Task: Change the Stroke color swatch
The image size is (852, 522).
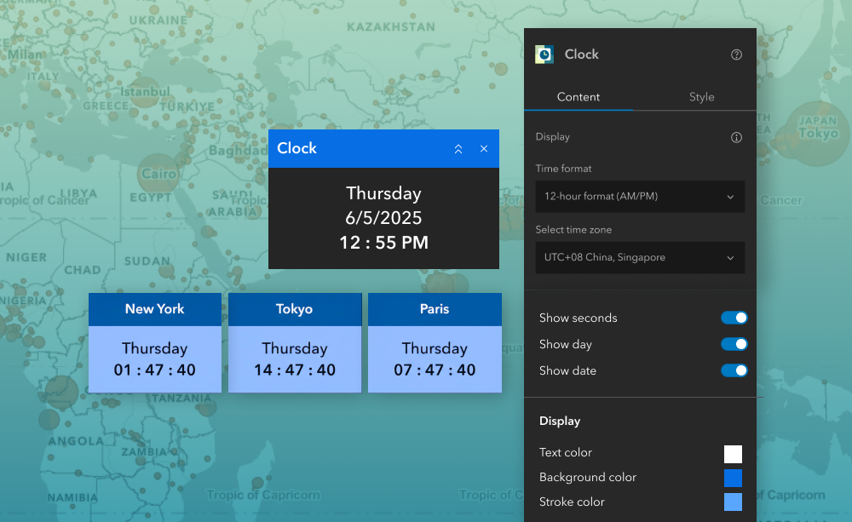Action: tap(733, 502)
